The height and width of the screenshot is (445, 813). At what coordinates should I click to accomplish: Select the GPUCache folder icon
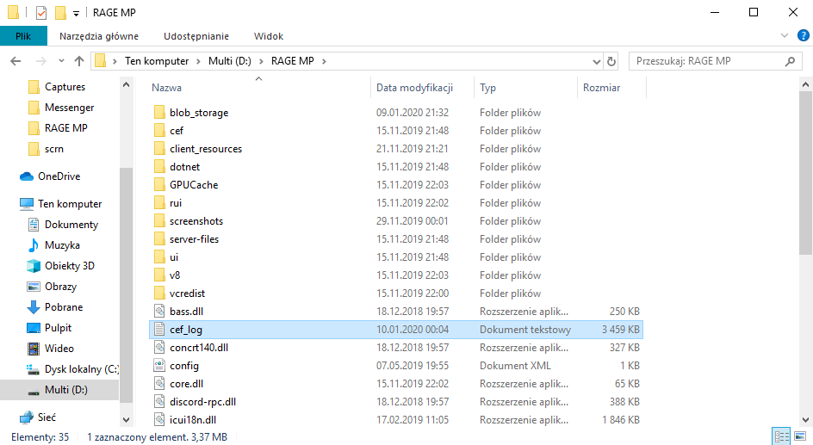pos(159,185)
